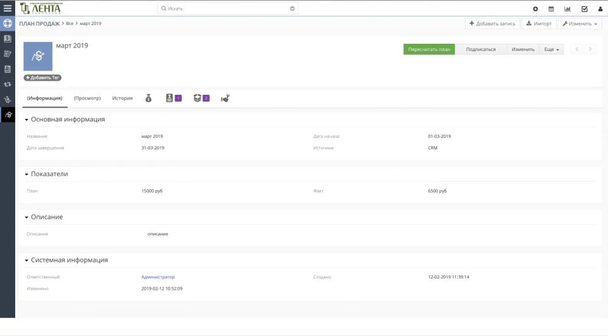Collapse the Описание section
The height and width of the screenshot is (336, 608).
(x=26, y=218)
